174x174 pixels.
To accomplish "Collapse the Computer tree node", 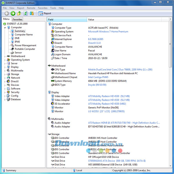I will (x=5, y=28).
